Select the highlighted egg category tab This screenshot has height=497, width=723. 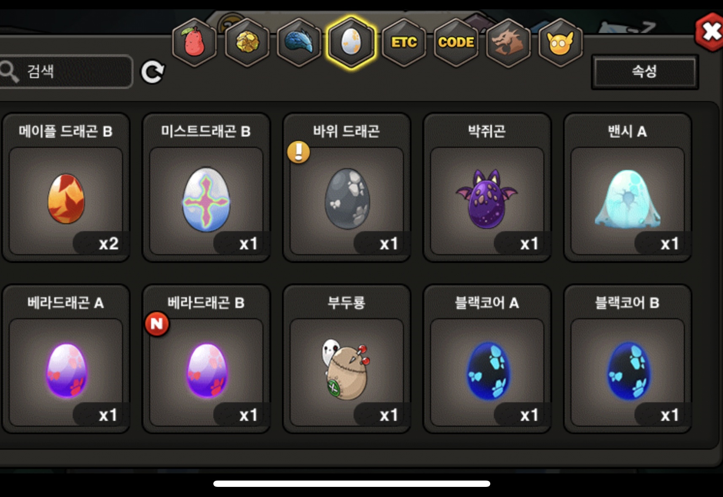pos(351,42)
